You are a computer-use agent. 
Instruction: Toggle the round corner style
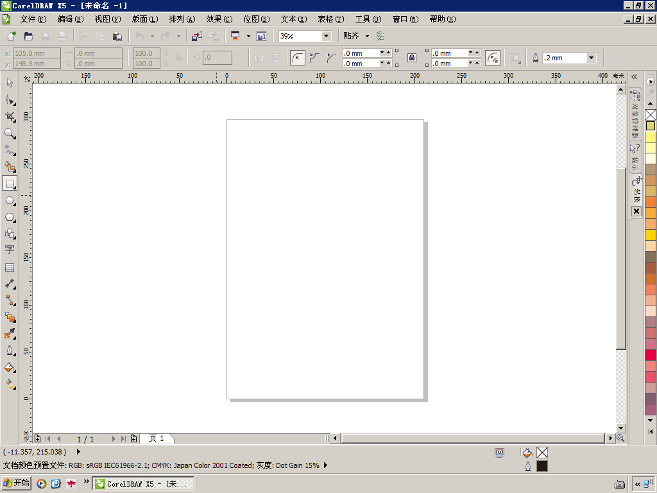[298, 58]
